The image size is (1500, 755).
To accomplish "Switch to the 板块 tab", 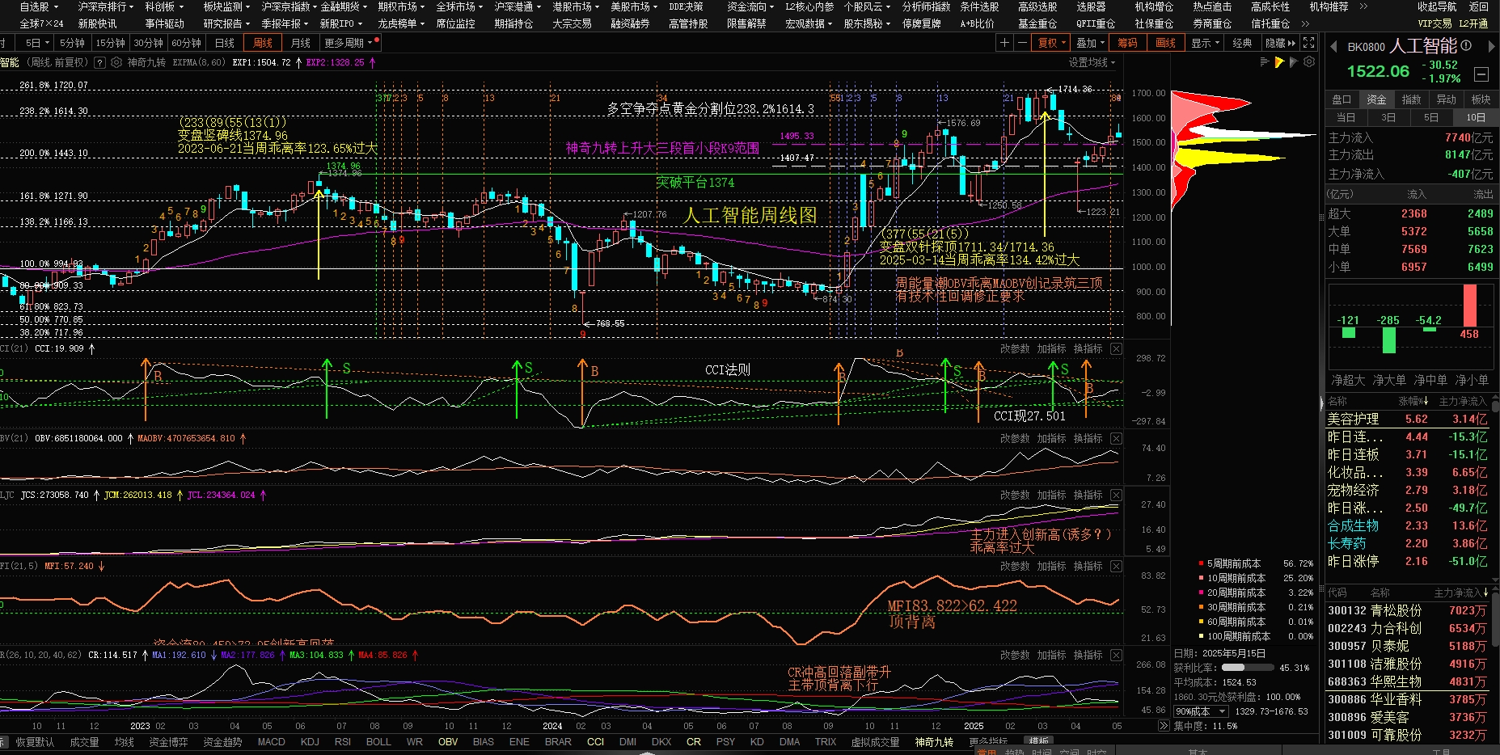I will (1481, 99).
